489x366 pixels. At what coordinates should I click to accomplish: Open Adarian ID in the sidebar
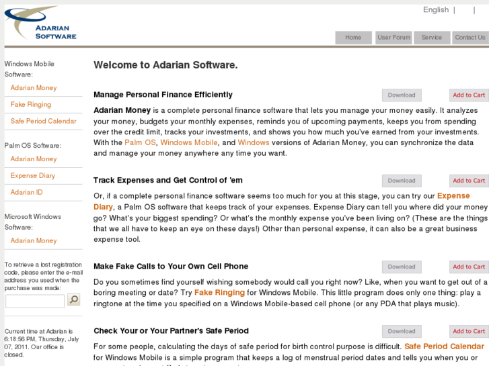click(x=26, y=192)
